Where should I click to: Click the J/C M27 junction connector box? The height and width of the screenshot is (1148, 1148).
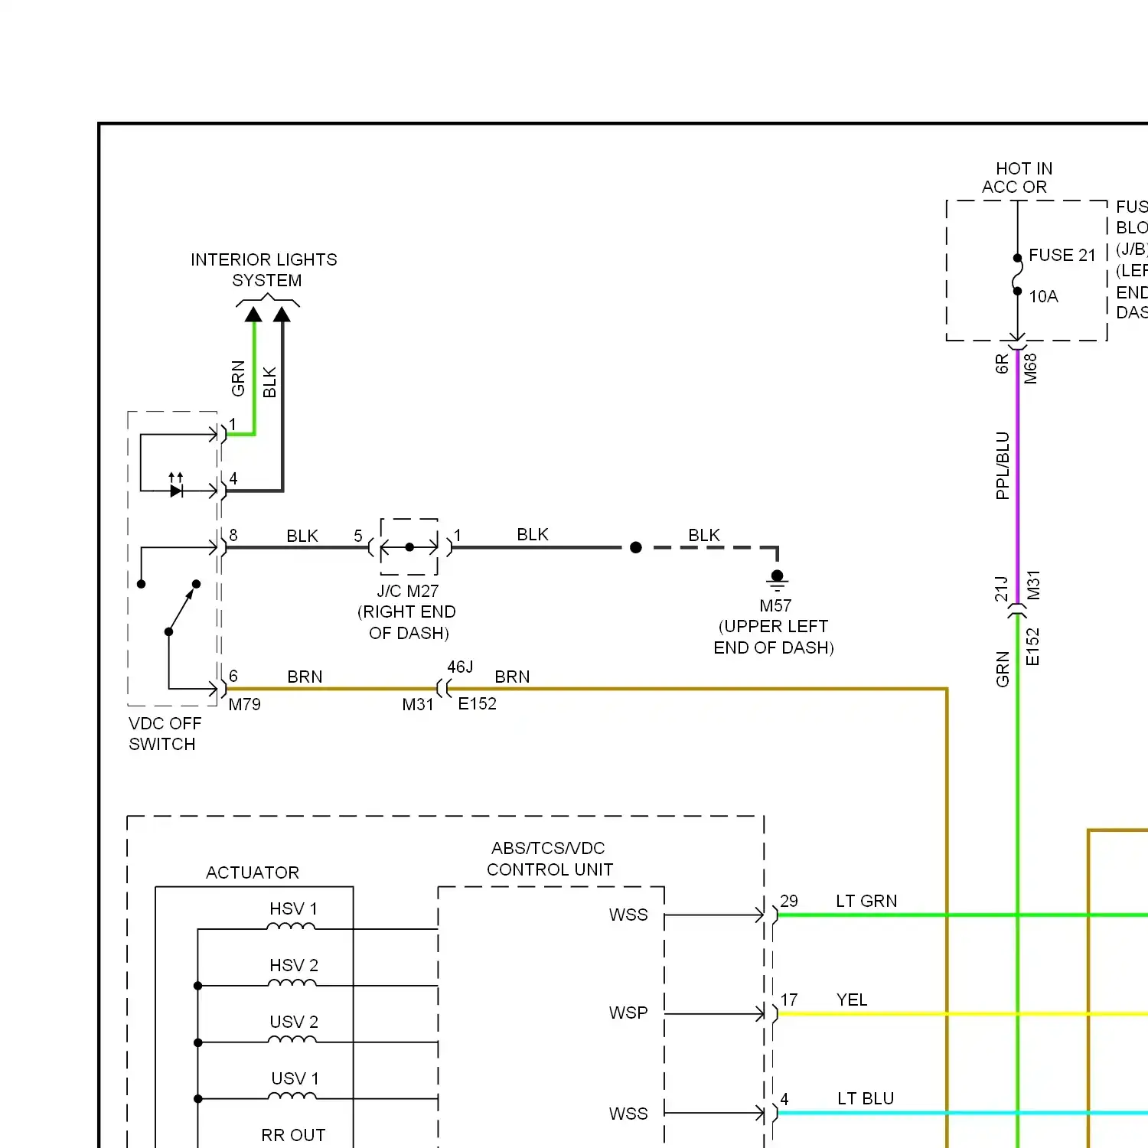pos(409,546)
